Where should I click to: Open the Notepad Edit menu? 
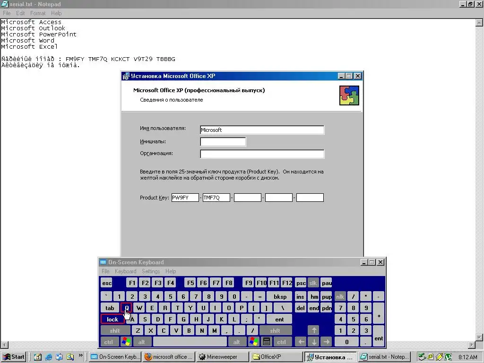[x=20, y=13]
